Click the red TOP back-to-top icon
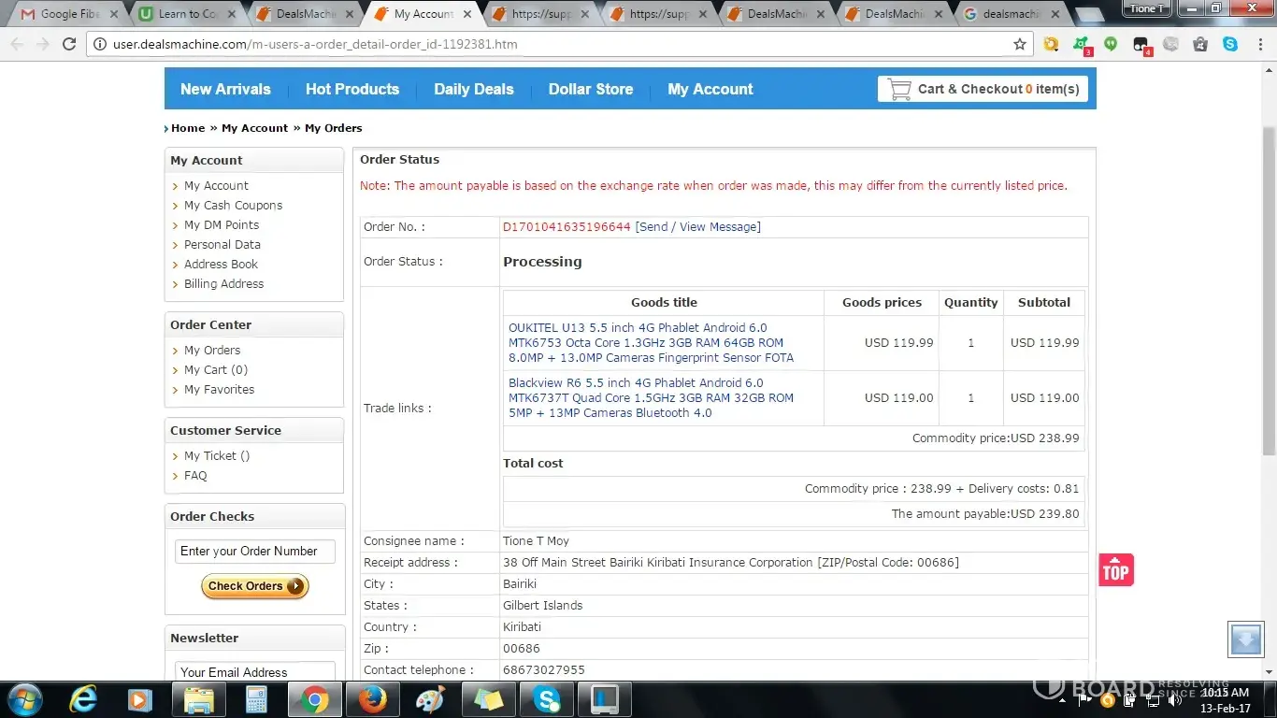1277x718 pixels. coord(1115,570)
